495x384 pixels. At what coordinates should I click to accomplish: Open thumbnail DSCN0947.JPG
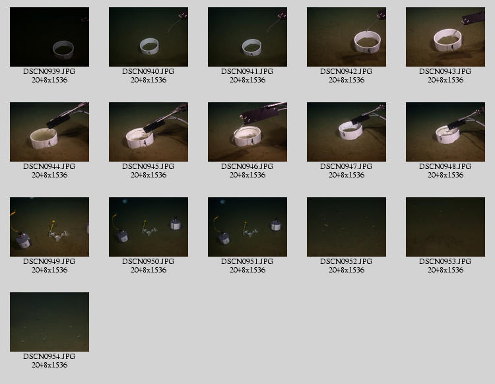(x=346, y=132)
